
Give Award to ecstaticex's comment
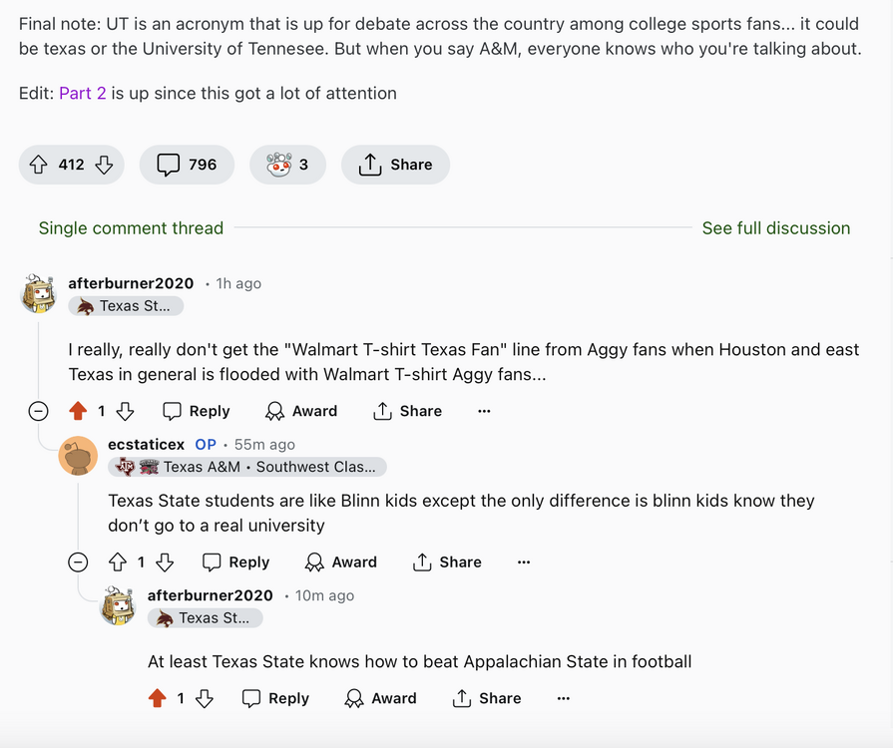(341, 562)
